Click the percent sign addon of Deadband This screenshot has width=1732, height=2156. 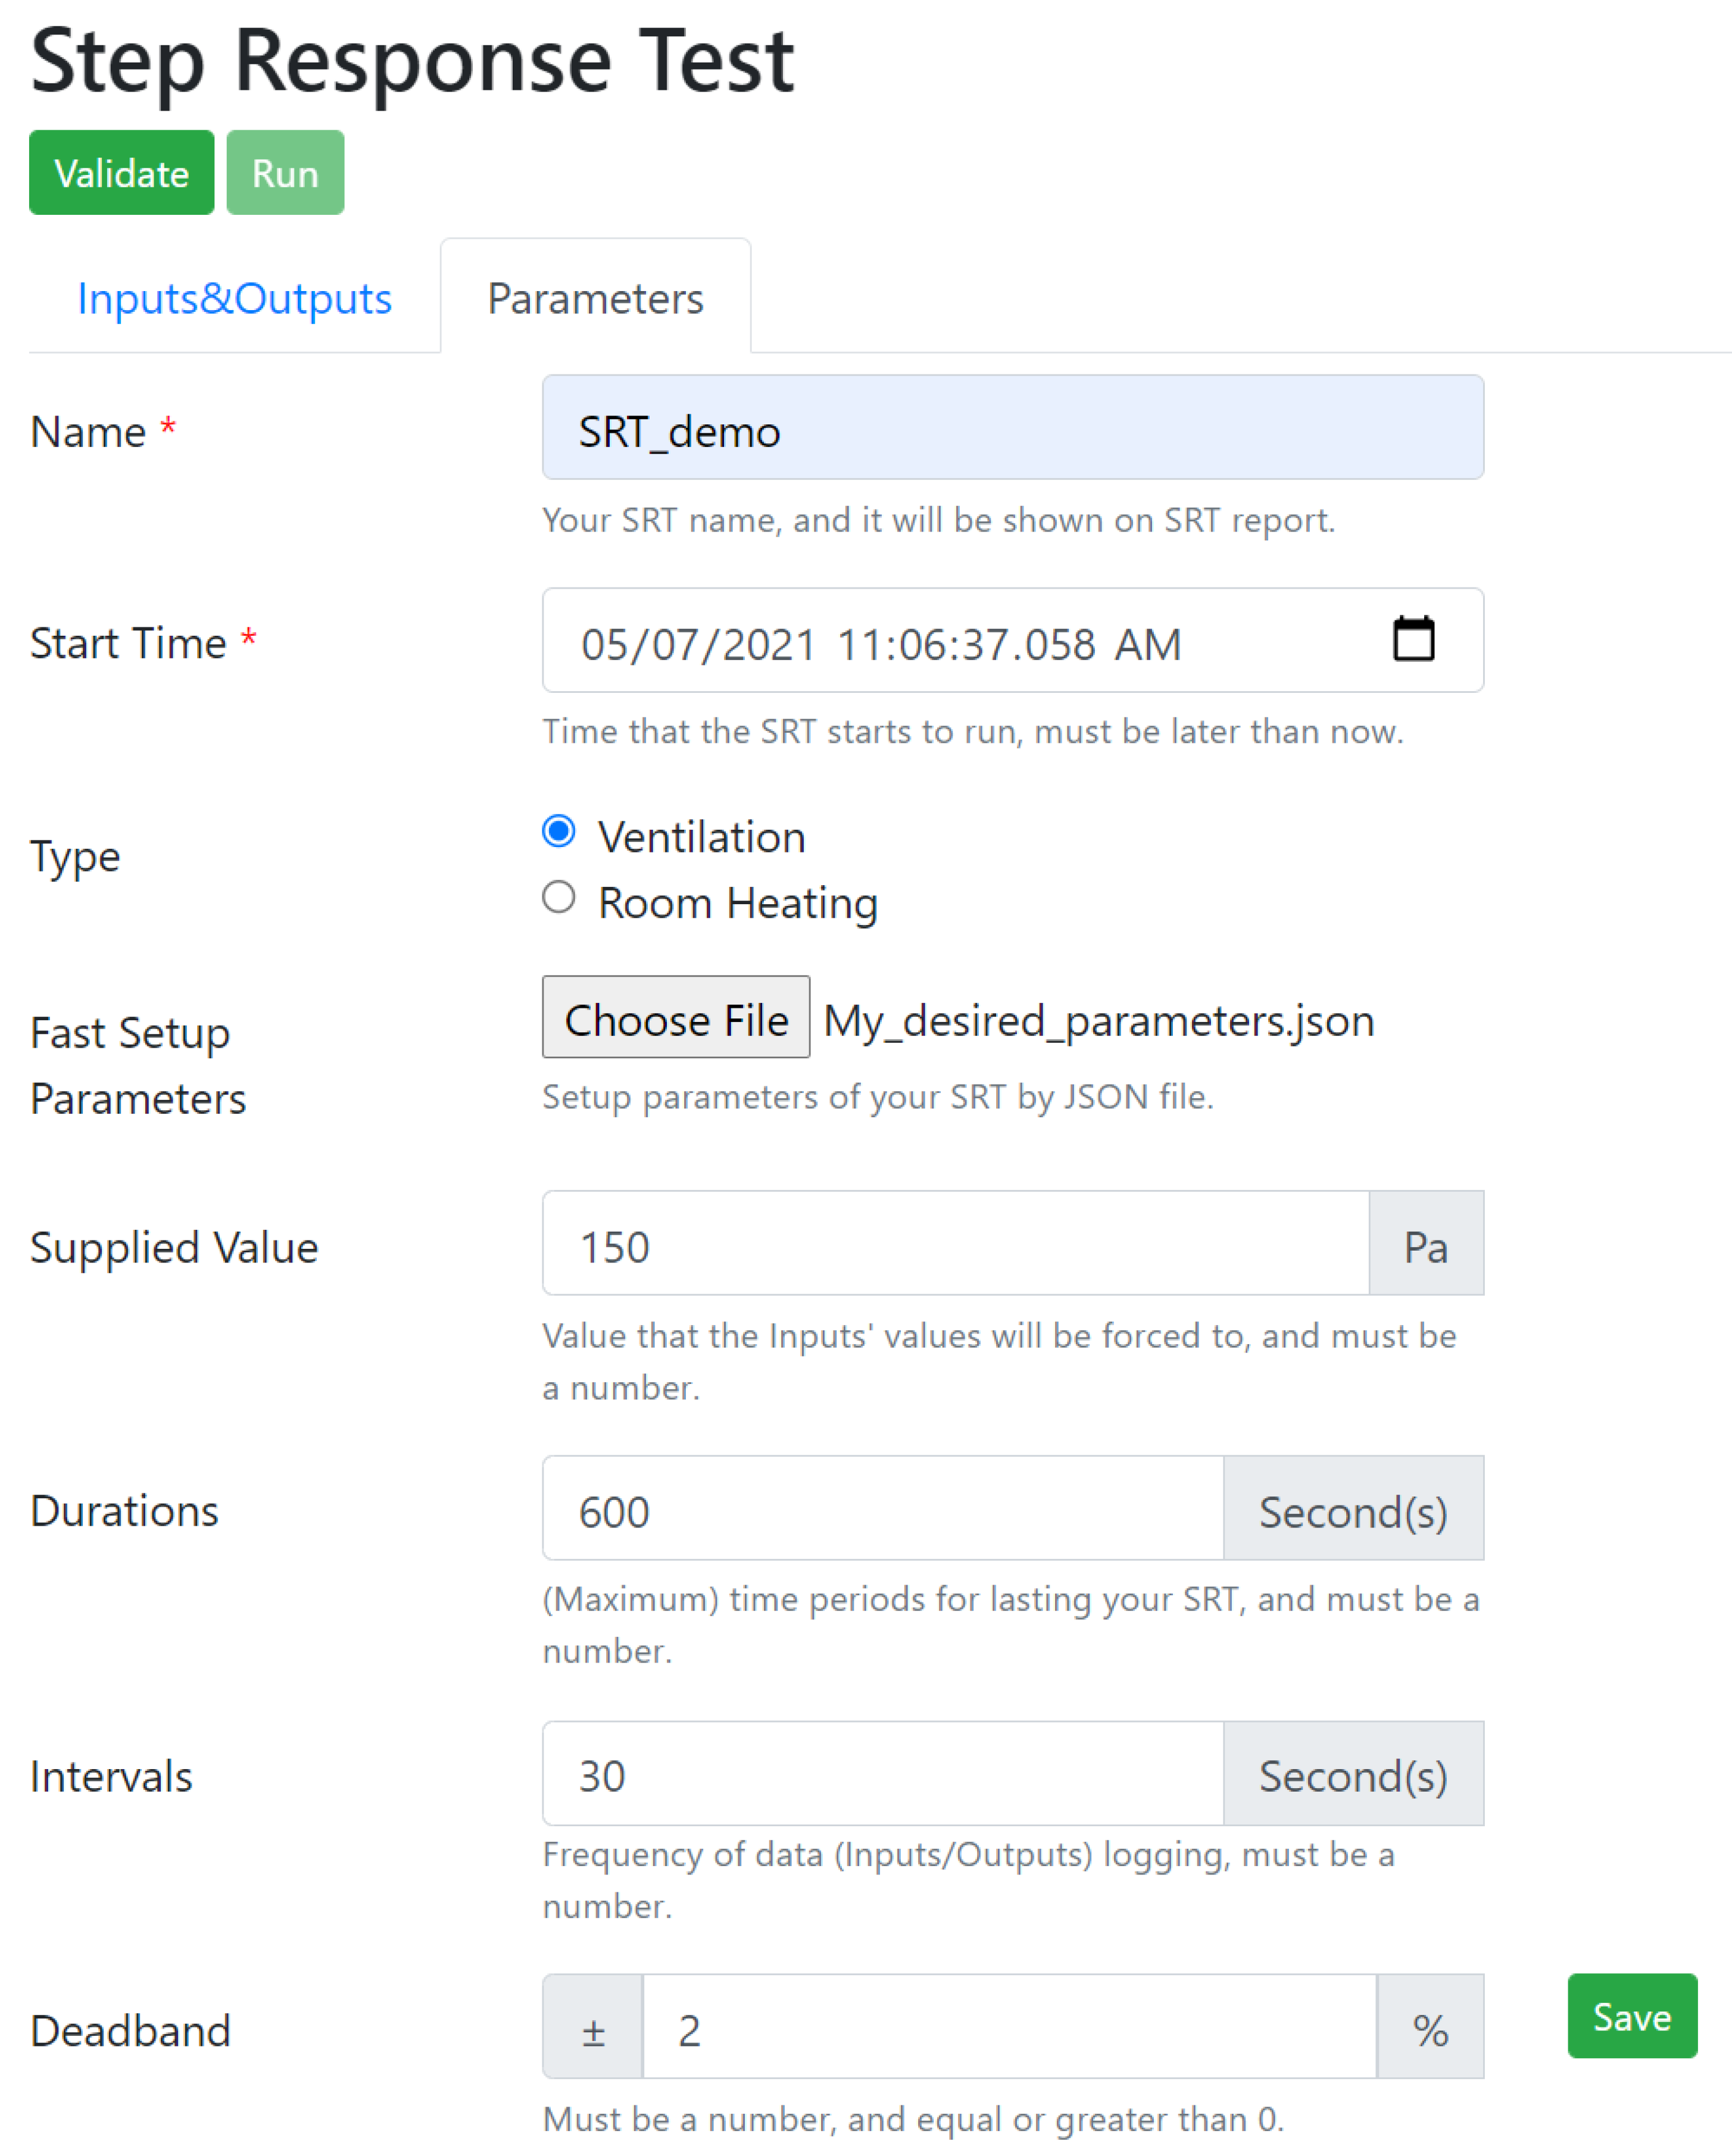pyautogui.click(x=1430, y=2027)
